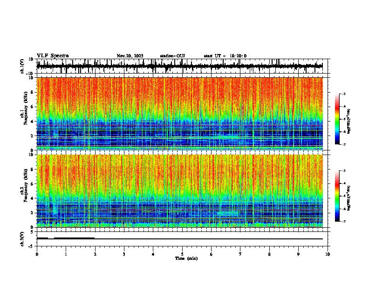The image size is (369, 285).
Task: Click the "-5" tick on ch.3(V) axis
Action: coord(31,246)
